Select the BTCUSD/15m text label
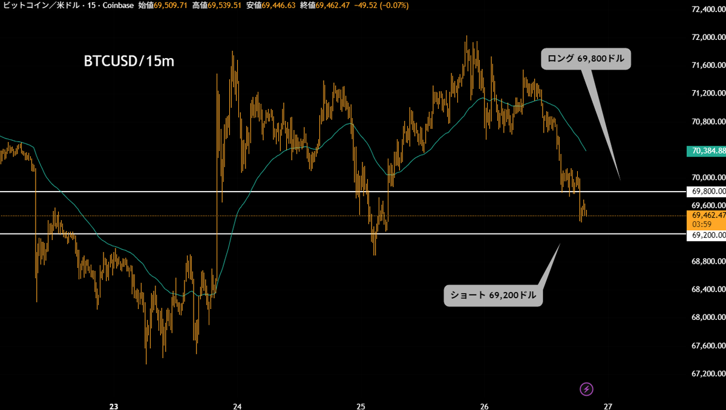The image size is (726, 410). (x=129, y=61)
